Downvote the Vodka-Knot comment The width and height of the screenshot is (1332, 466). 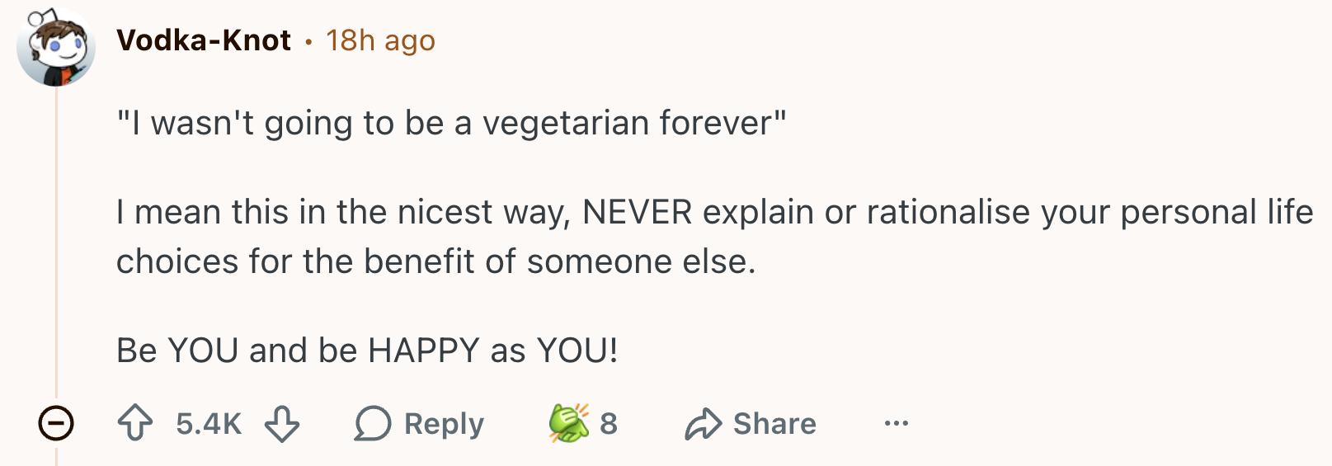click(282, 423)
